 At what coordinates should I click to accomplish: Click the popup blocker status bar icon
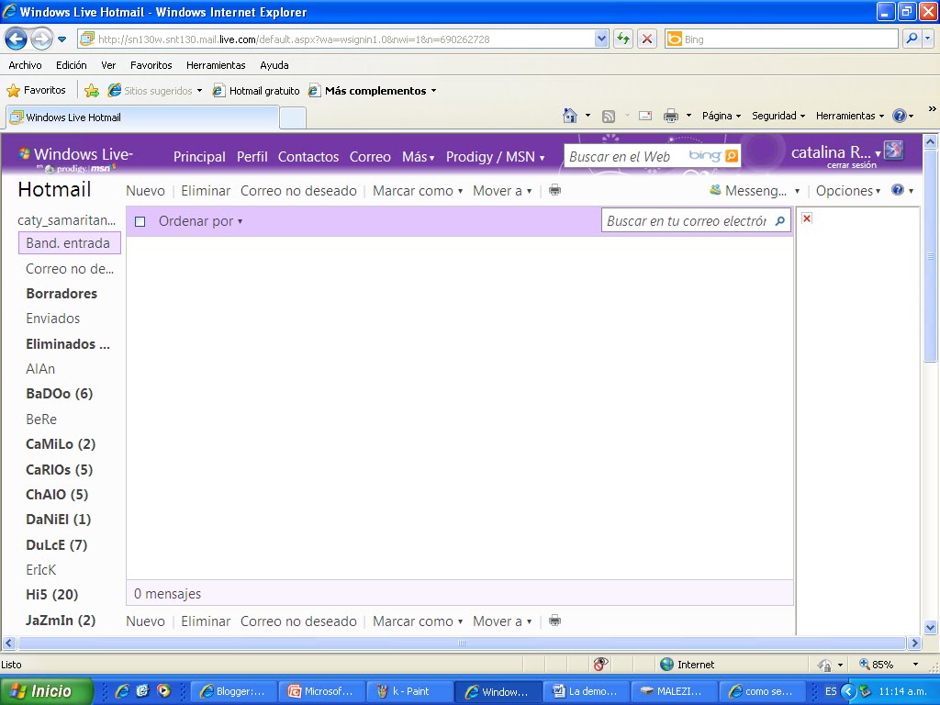click(x=600, y=664)
